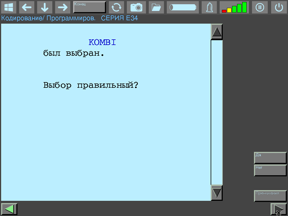Go back using the green arrow button
The image size is (288, 216).
[9, 209]
